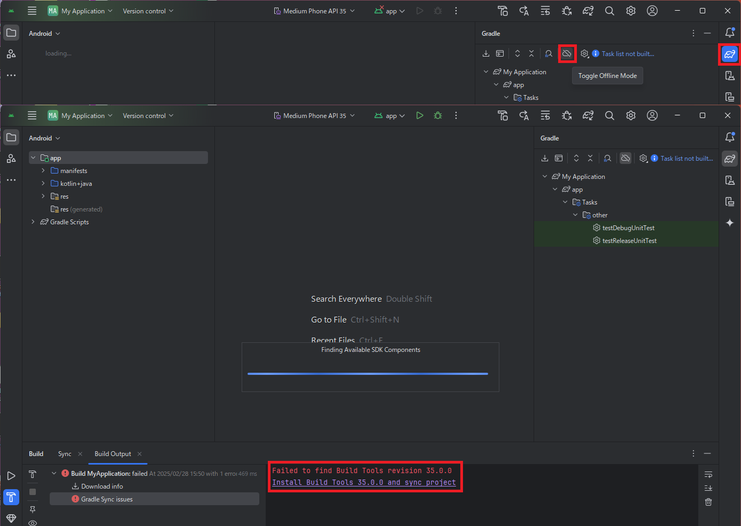741x526 pixels.
Task: Open Gemini sparkle icon in right sidebar
Action: point(730,223)
